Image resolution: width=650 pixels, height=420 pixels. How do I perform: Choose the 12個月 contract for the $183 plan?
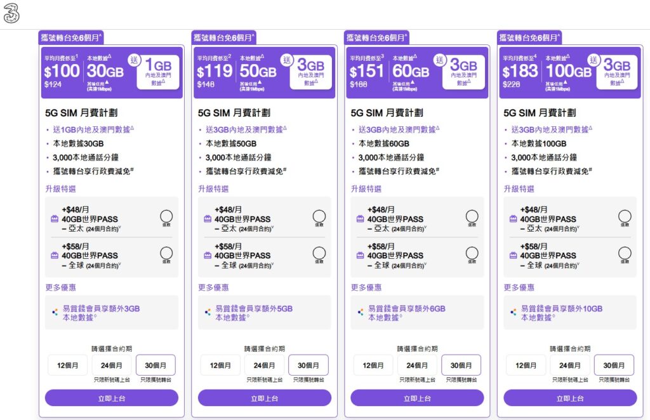pyautogui.click(x=526, y=365)
